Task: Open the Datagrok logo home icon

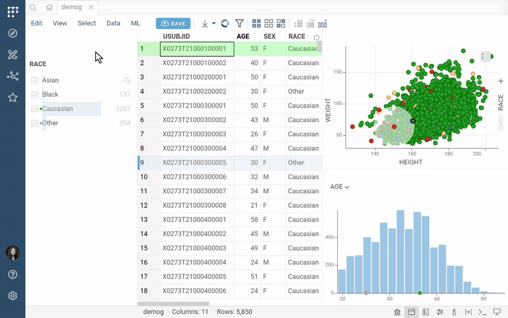Action: [x=13, y=11]
